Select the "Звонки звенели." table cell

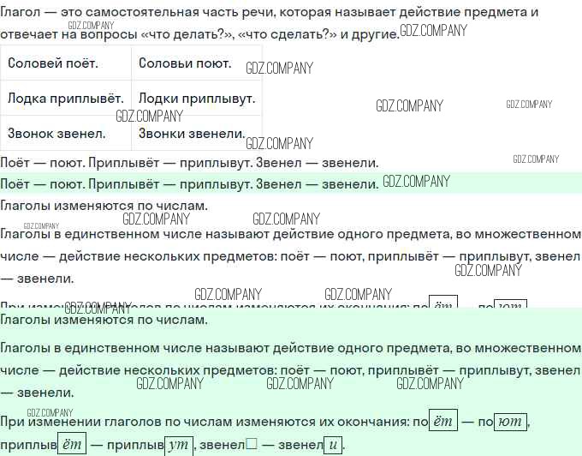pos(192,134)
